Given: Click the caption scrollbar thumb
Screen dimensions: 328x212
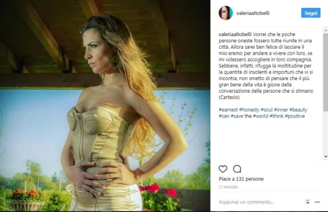Looking at the screenshot, I should [x=326, y=72].
